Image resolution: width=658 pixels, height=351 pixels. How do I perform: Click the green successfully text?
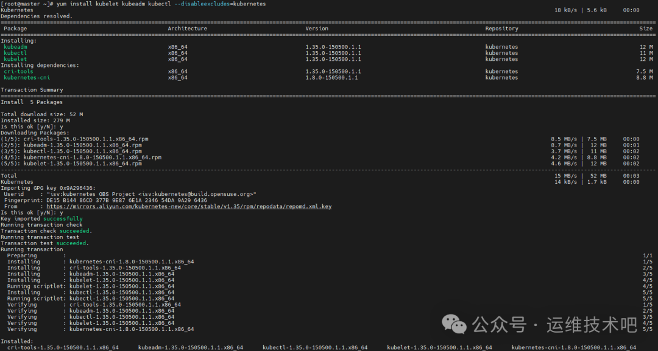coord(63,218)
